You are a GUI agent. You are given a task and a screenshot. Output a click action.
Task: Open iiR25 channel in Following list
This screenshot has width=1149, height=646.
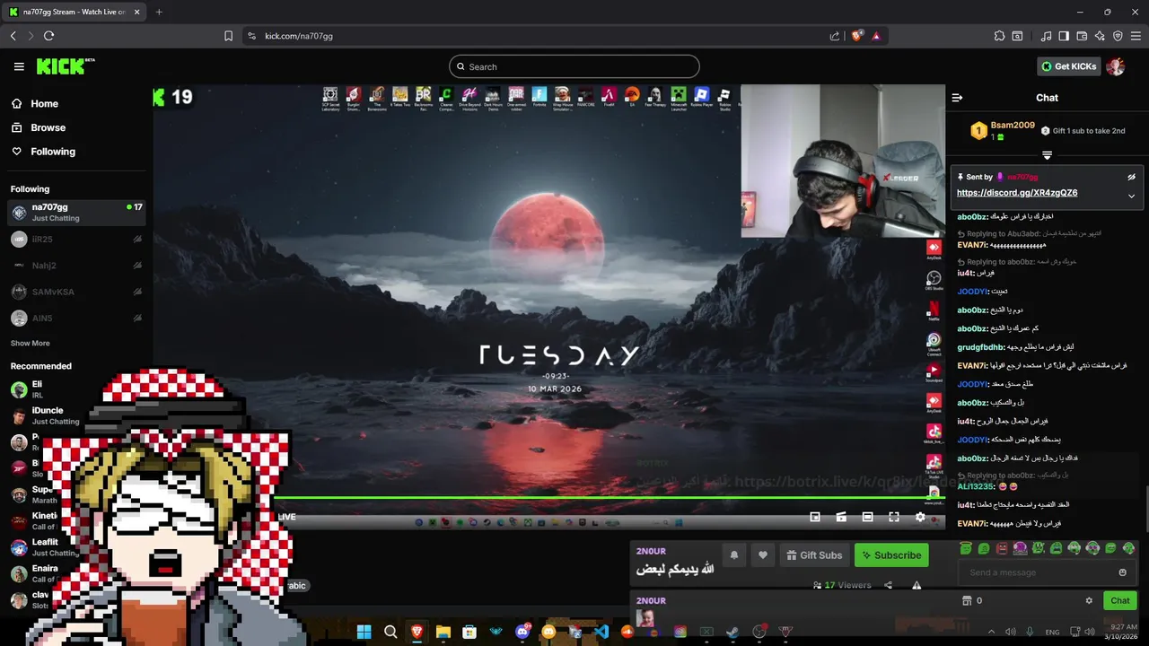point(76,240)
